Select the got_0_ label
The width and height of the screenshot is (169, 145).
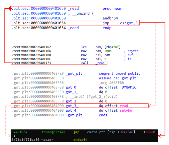(x=72, y=87)
